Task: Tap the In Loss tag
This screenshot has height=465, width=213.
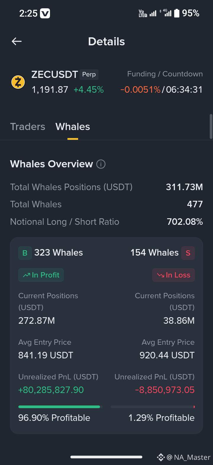Action: point(173,275)
